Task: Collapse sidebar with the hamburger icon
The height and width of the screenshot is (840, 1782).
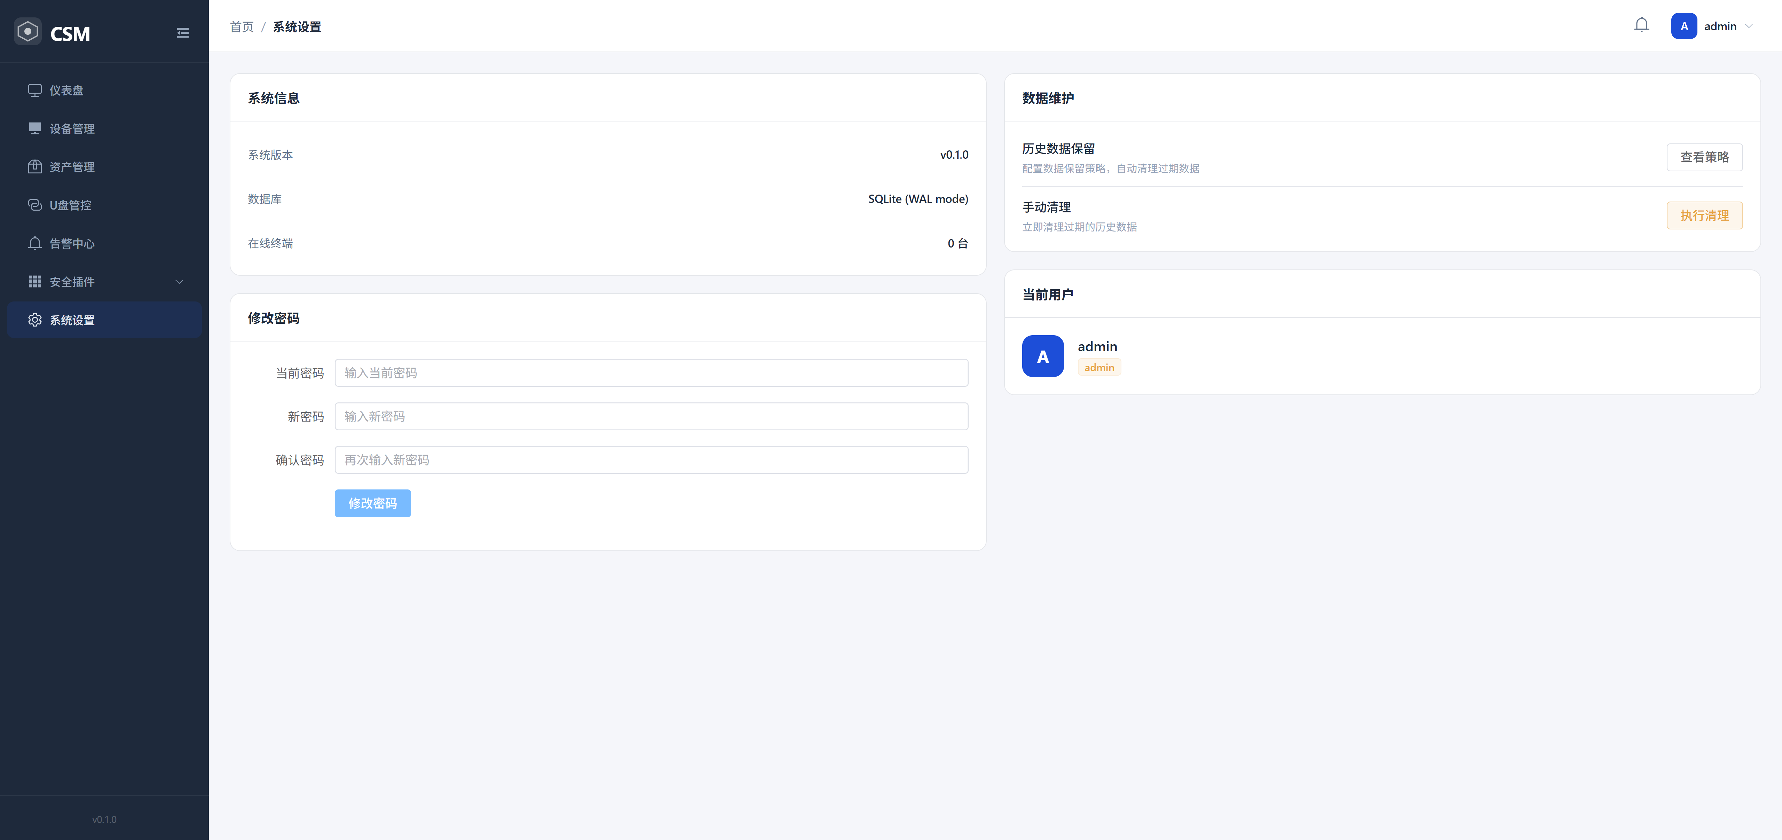Action: [183, 33]
